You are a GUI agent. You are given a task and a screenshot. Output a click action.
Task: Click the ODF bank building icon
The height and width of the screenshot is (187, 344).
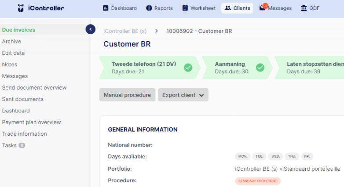click(304, 8)
